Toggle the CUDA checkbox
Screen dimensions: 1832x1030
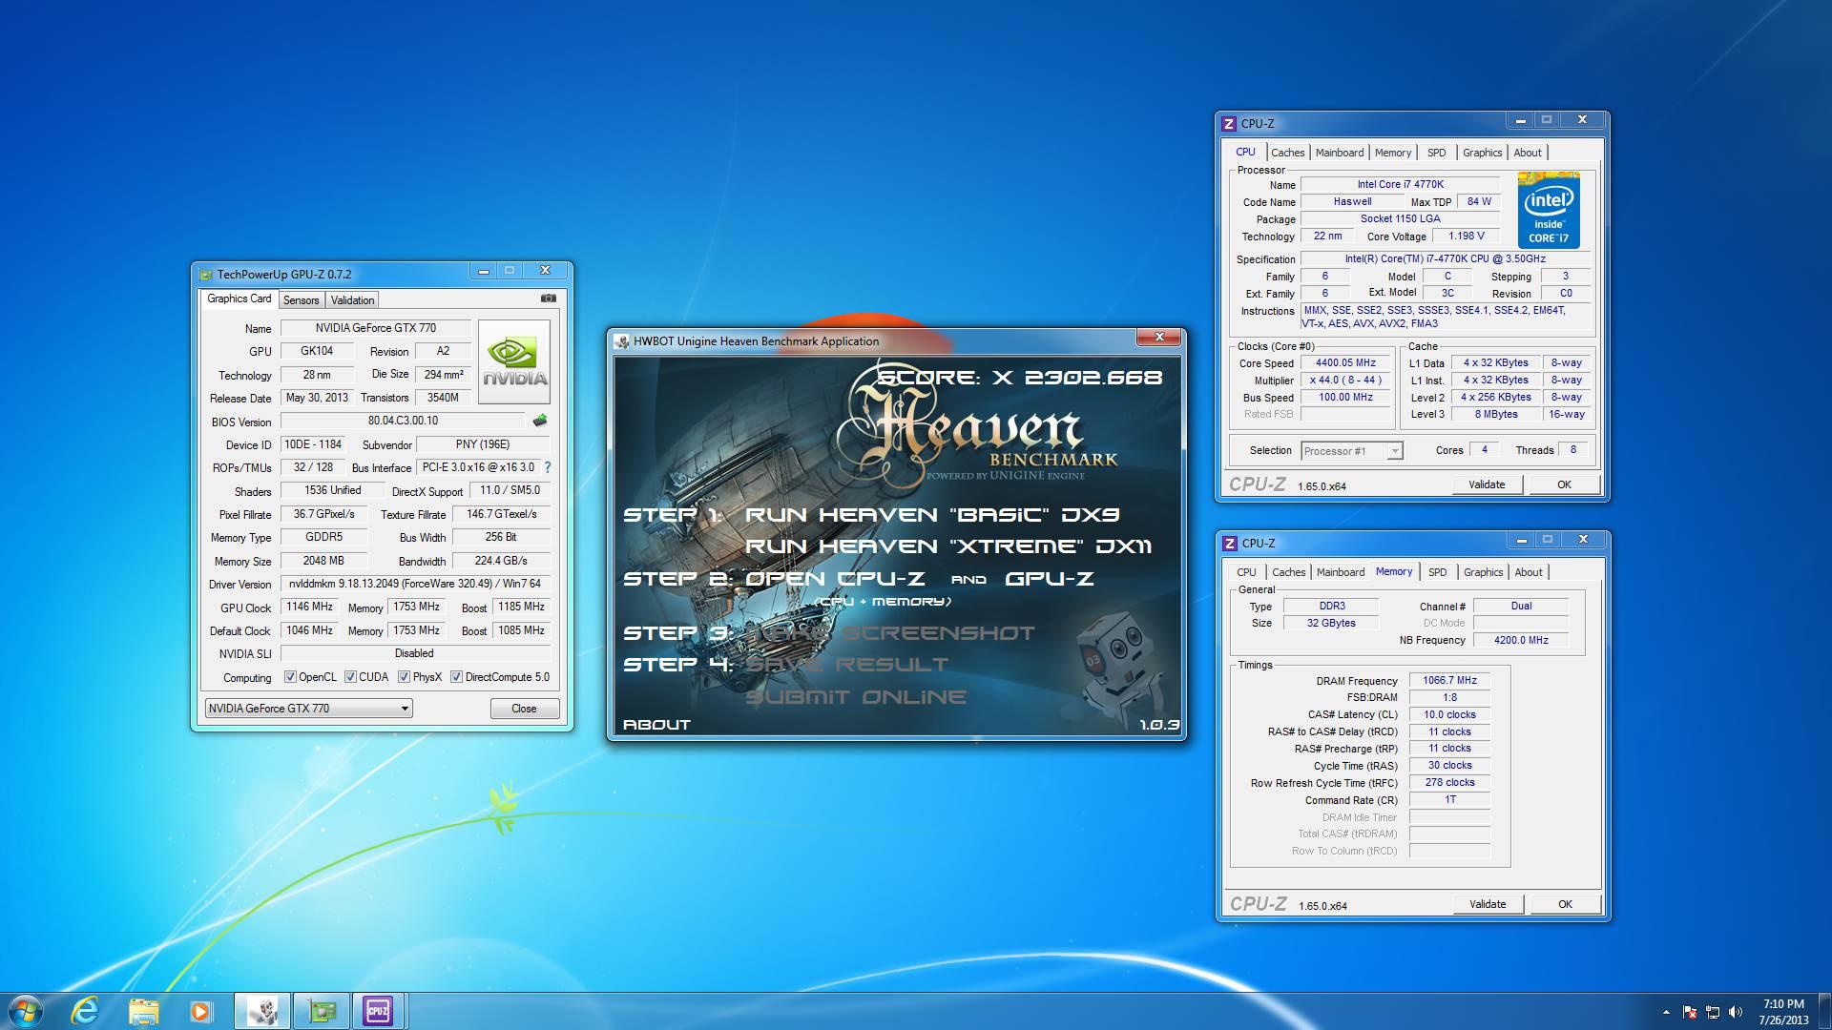[350, 677]
